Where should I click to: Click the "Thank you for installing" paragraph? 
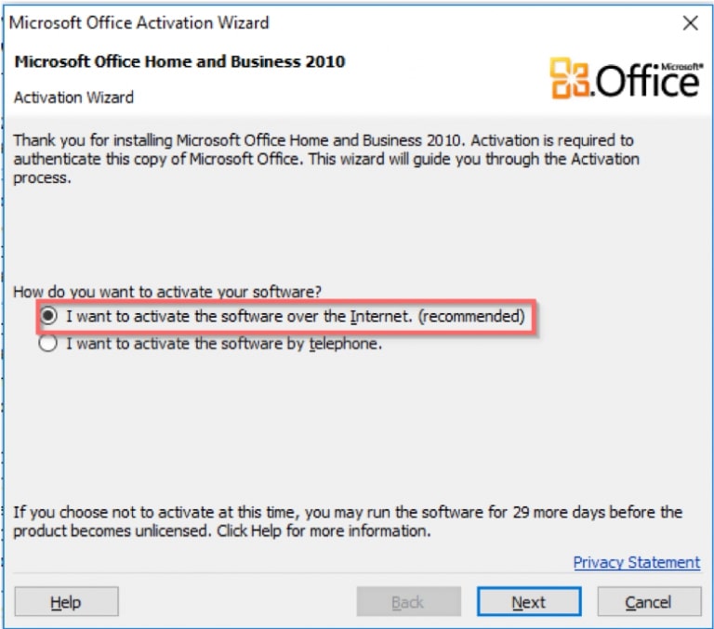[x=324, y=159]
